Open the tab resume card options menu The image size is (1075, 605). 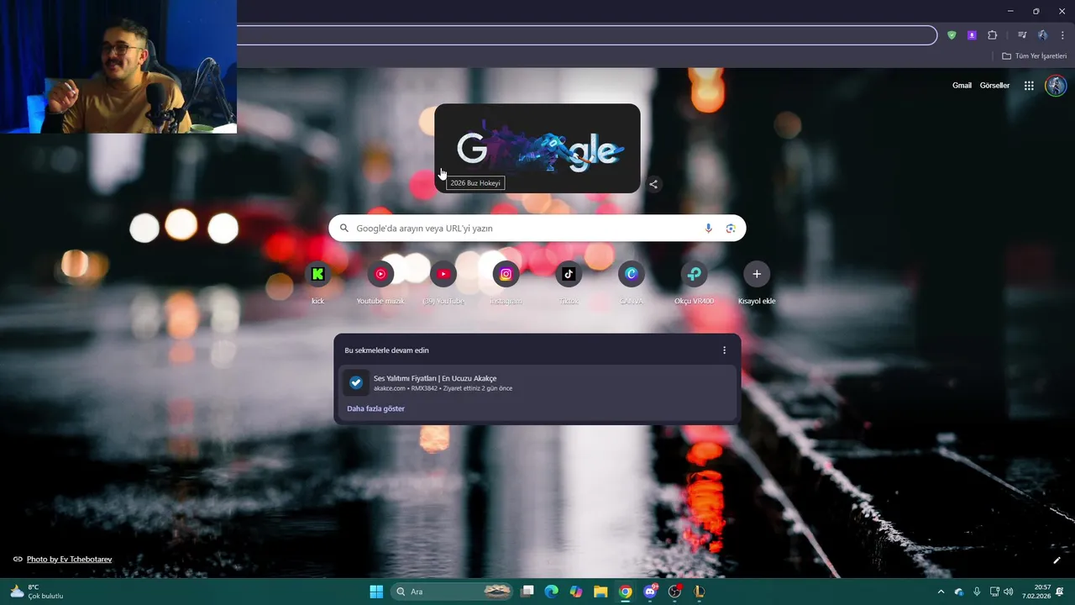pos(725,350)
